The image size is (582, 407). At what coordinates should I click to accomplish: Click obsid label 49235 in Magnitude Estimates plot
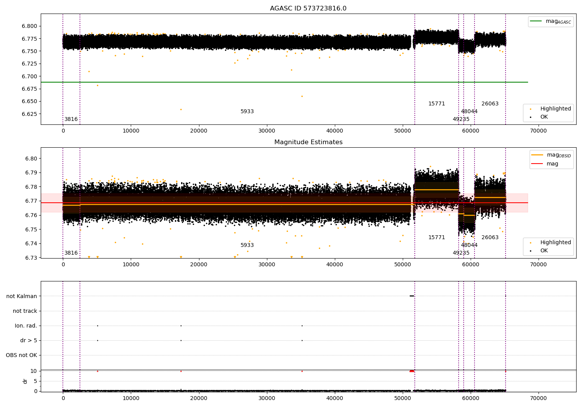pyautogui.click(x=461, y=253)
